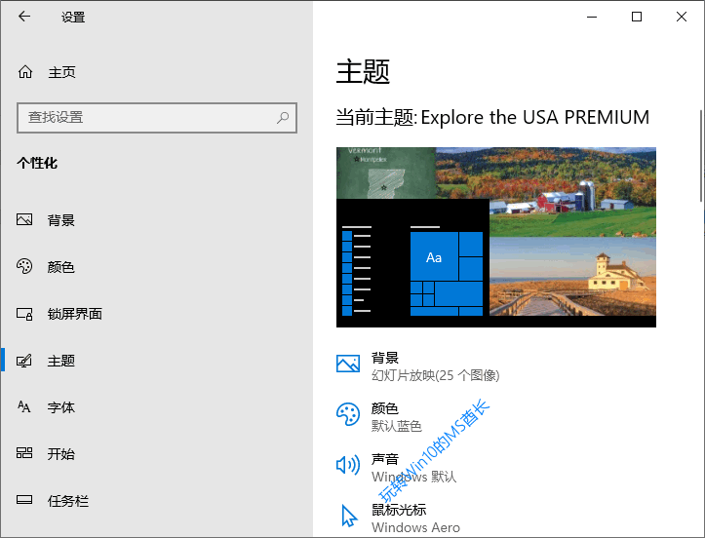Close the Settings window
705x538 pixels.
(x=682, y=18)
